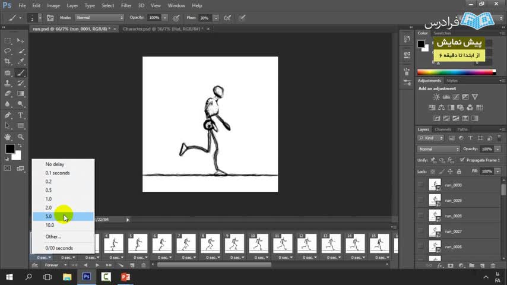Image resolution: width=507 pixels, height=285 pixels.
Task: Select the run_0028 layer thumbnail
Action: click(x=435, y=216)
